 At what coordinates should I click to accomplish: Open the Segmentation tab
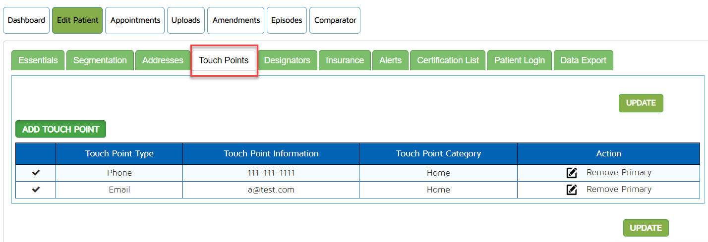coord(100,60)
